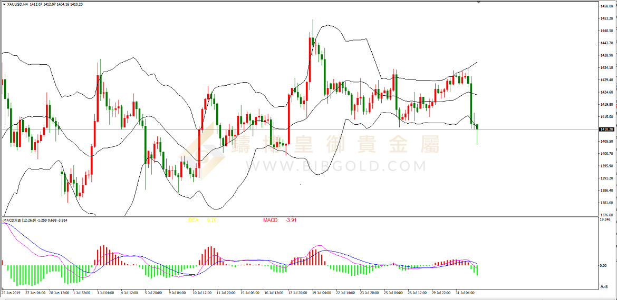Click price axis label 1415.00
The image size is (617, 300).
click(606, 117)
